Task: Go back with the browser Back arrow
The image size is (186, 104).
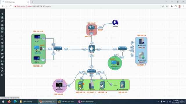Action: [3, 6]
